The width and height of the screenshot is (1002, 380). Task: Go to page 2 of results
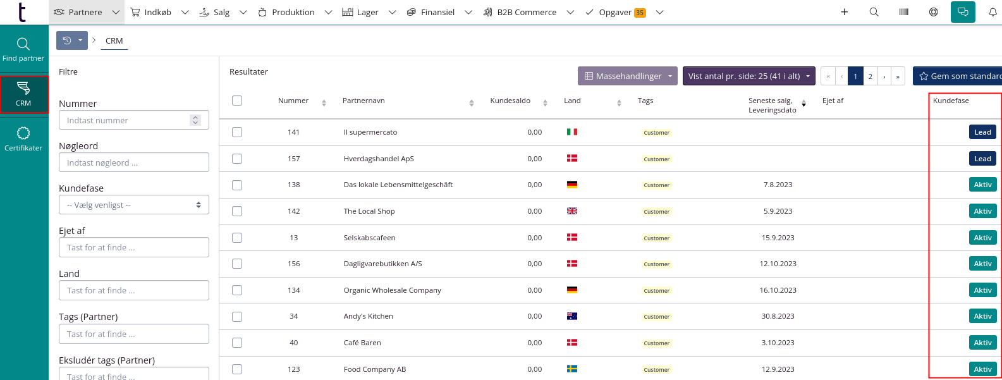click(x=870, y=76)
